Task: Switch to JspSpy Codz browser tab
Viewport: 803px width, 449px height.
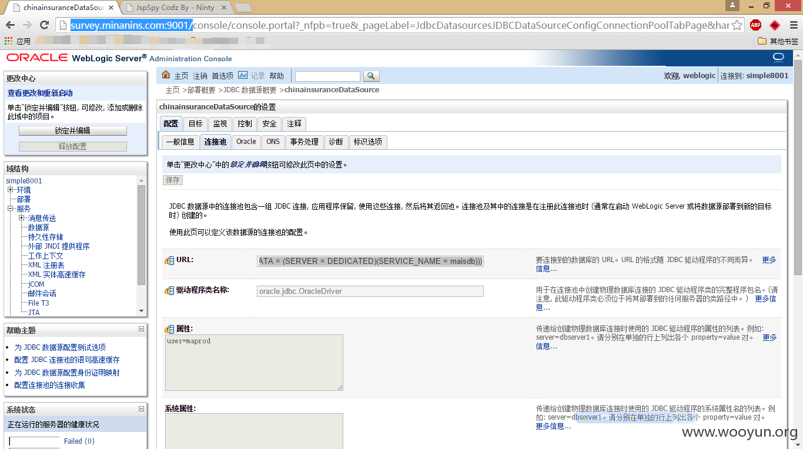Action: [176, 8]
